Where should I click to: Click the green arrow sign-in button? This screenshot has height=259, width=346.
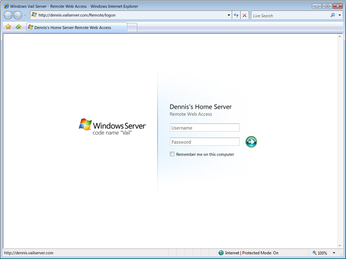pos(251,142)
